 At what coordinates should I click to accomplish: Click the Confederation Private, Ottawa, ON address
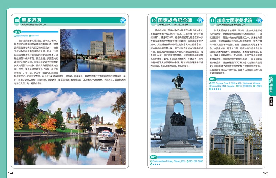click(x=168, y=161)
